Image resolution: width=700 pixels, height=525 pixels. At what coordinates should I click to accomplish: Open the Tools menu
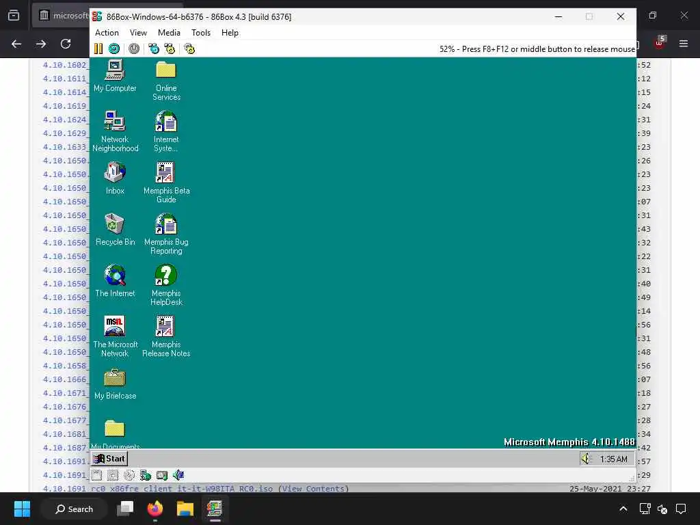point(201,33)
